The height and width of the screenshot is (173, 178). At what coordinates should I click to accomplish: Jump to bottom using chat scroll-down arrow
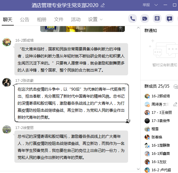pyautogui.click(x=138, y=169)
